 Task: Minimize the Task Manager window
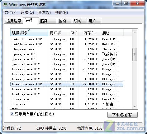coord(117,3)
